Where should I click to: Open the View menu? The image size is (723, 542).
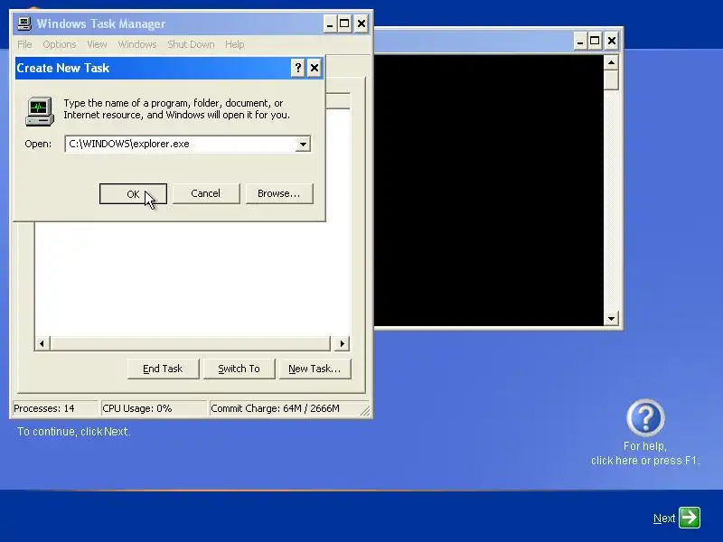pos(97,44)
